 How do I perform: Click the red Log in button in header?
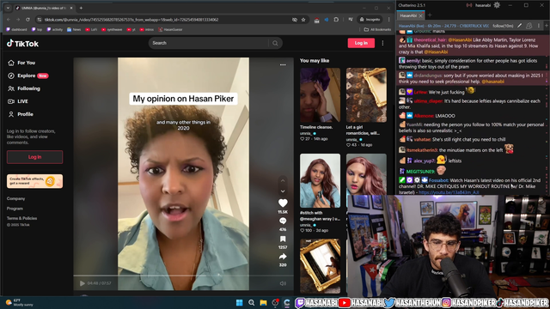click(361, 43)
